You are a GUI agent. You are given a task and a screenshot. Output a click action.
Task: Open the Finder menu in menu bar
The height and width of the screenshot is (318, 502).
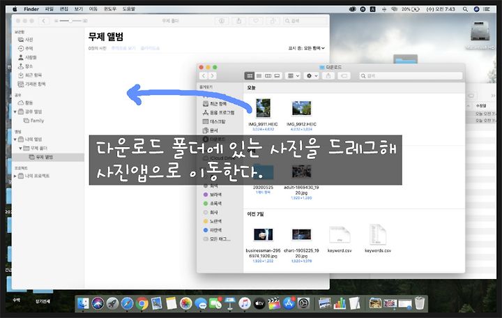(x=31, y=9)
